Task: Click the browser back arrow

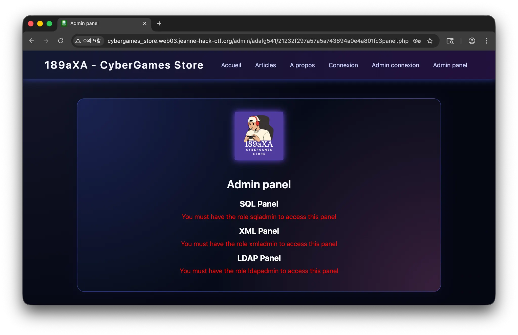Action: (x=32, y=41)
